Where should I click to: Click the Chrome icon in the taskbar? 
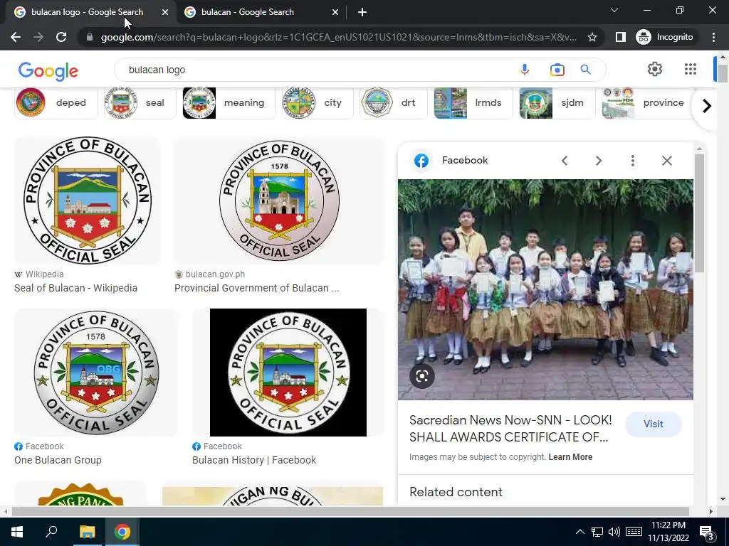point(122,532)
